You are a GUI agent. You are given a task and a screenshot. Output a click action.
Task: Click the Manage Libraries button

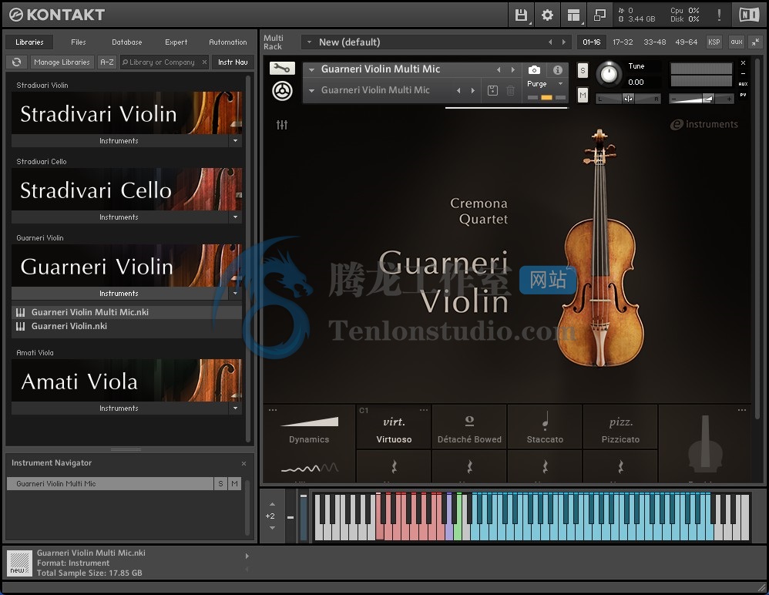(62, 62)
